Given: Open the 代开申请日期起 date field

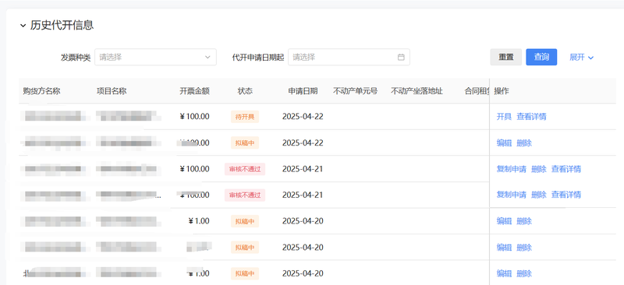Looking at the screenshot, I should 349,58.
